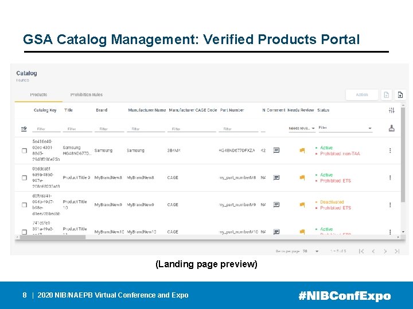Viewport: 413px width, 309px height.
Task: Sort by Brand column header
Action: pyautogui.click(x=102, y=110)
